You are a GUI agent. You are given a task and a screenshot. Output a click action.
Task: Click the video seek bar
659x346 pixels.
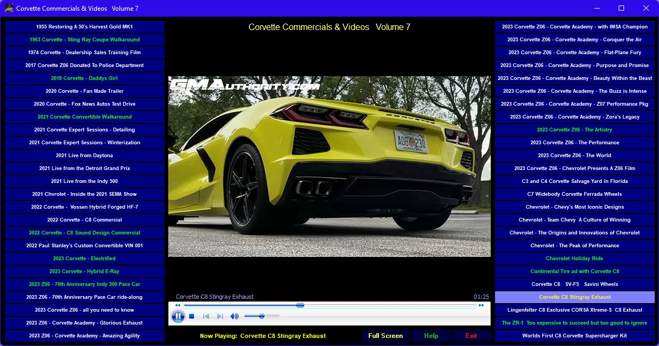tap(329, 305)
